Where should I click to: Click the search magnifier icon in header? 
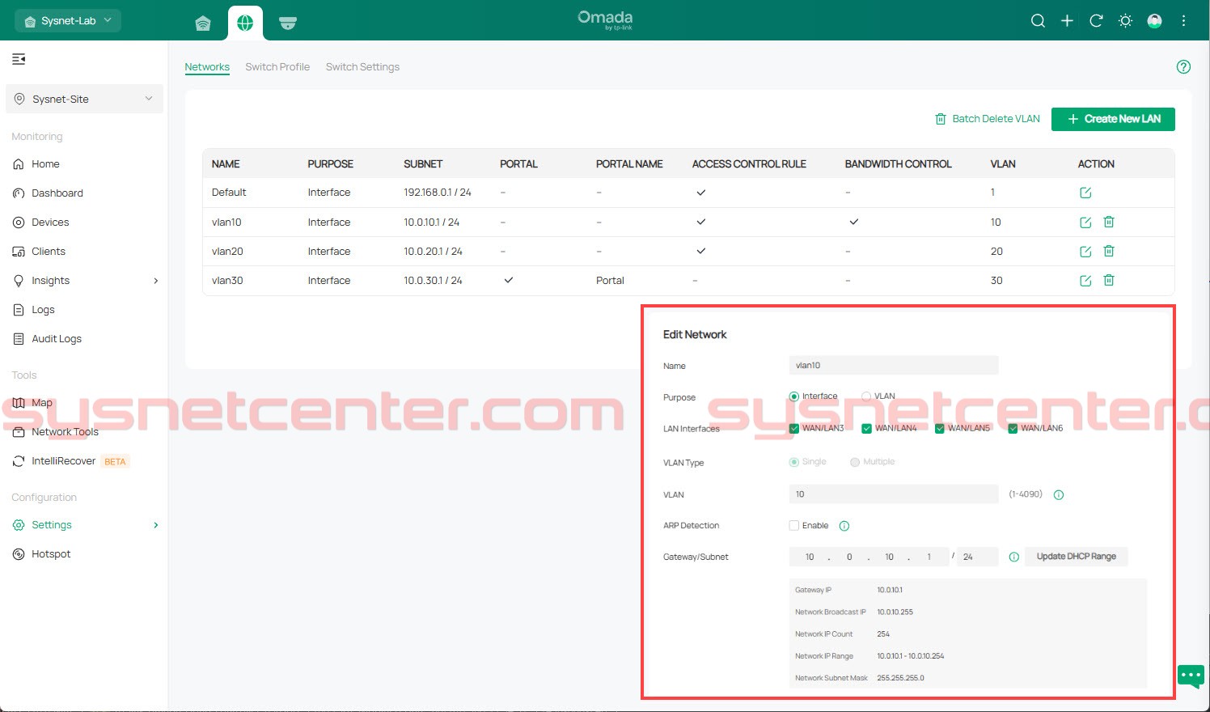point(1038,21)
